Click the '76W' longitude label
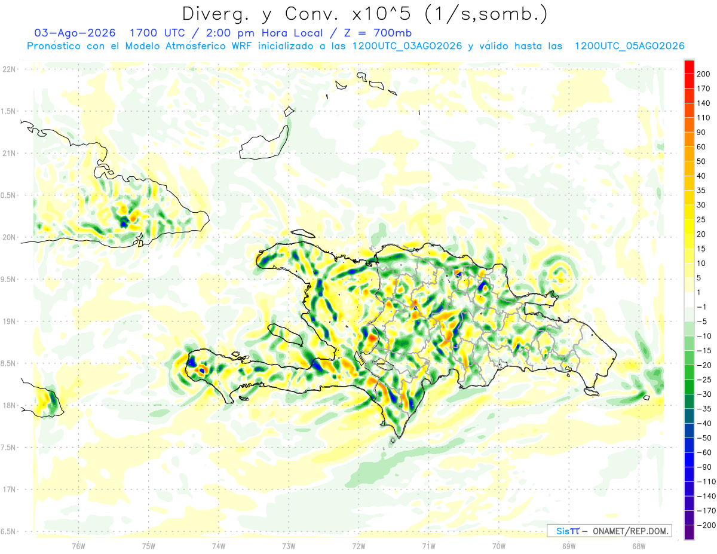The width and height of the screenshot is (717, 554). click(x=78, y=546)
